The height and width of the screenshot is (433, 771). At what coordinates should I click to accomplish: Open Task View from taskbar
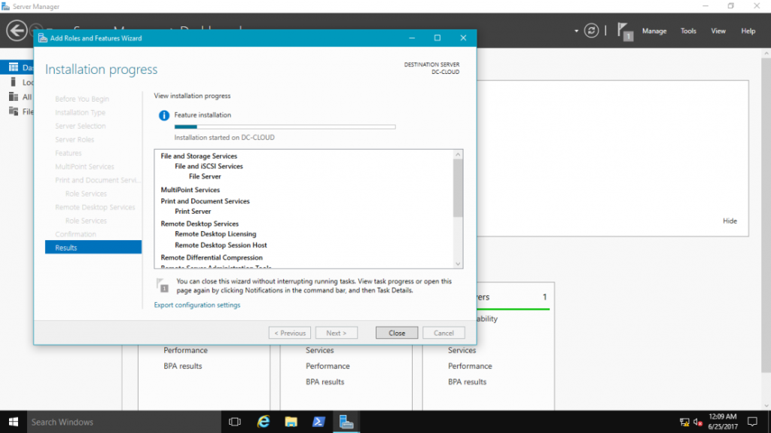pyautogui.click(x=235, y=422)
